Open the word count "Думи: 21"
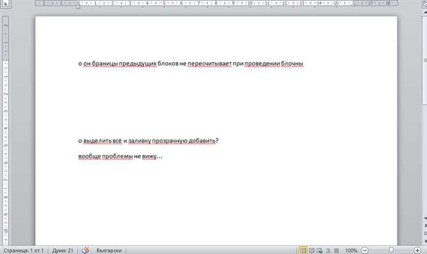This screenshot has width=427, height=254. (x=63, y=250)
